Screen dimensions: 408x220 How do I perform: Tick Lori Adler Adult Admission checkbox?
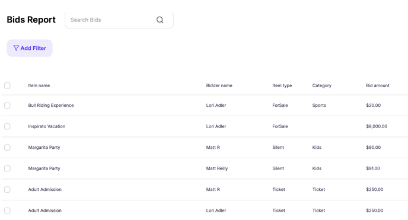[7, 211]
